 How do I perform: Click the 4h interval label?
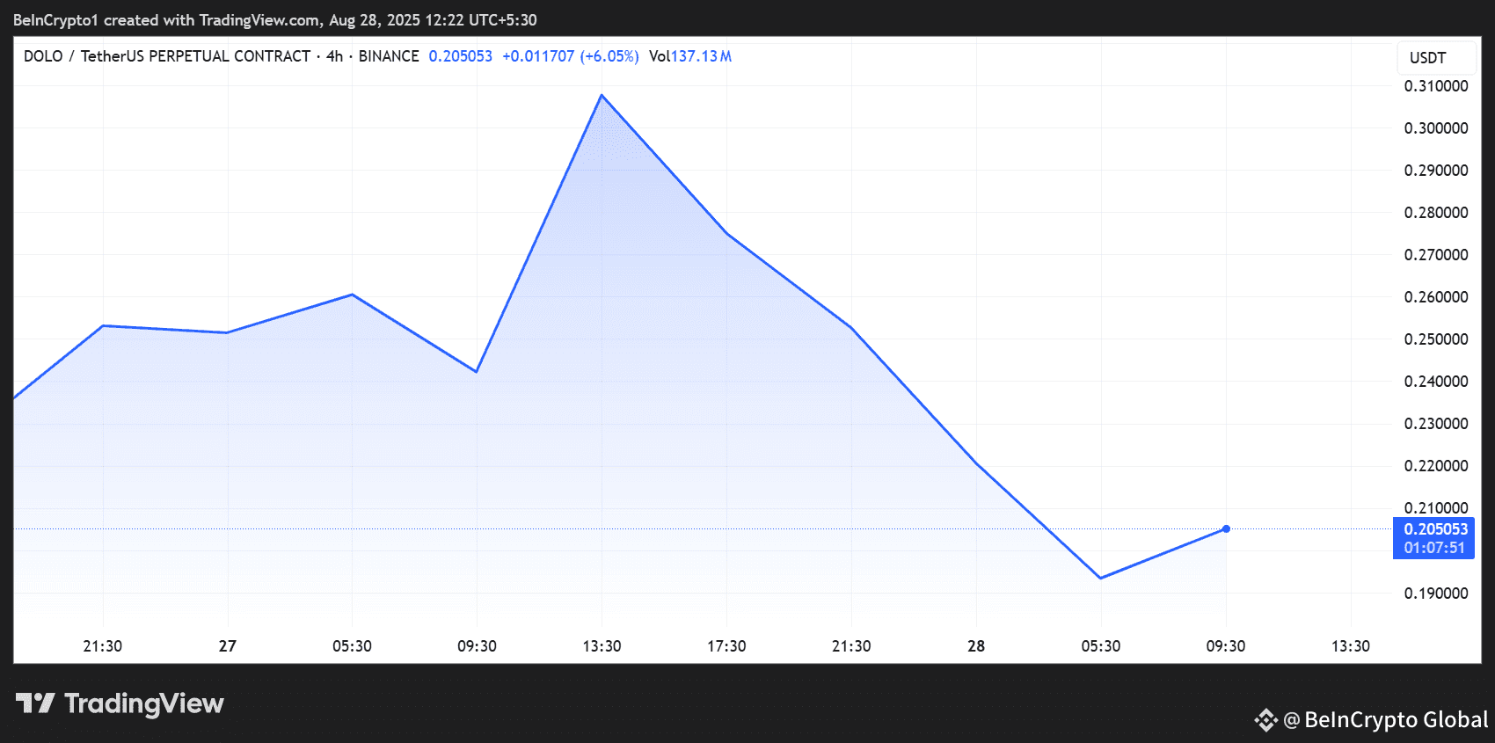(x=334, y=56)
